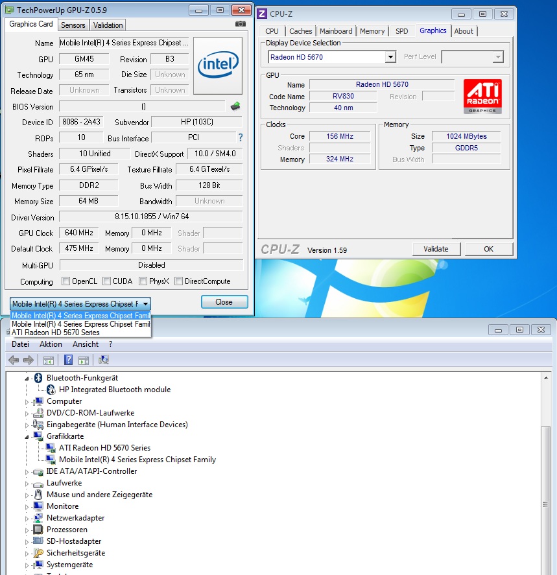Click the Close button in GPU-Z
Image resolution: width=557 pixels, height=575 pixels.
point(224,302)
